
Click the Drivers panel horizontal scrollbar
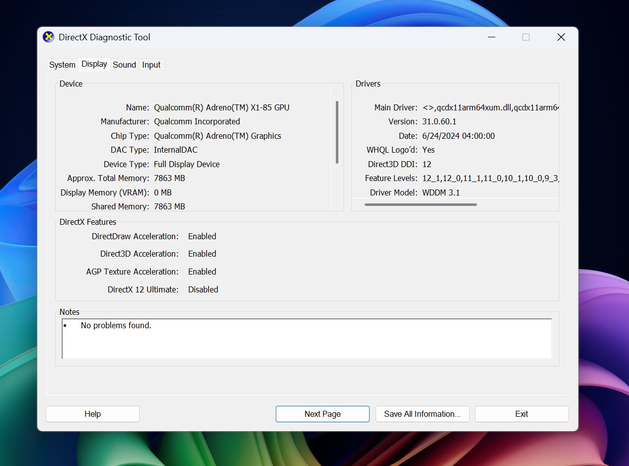(420, 204)
